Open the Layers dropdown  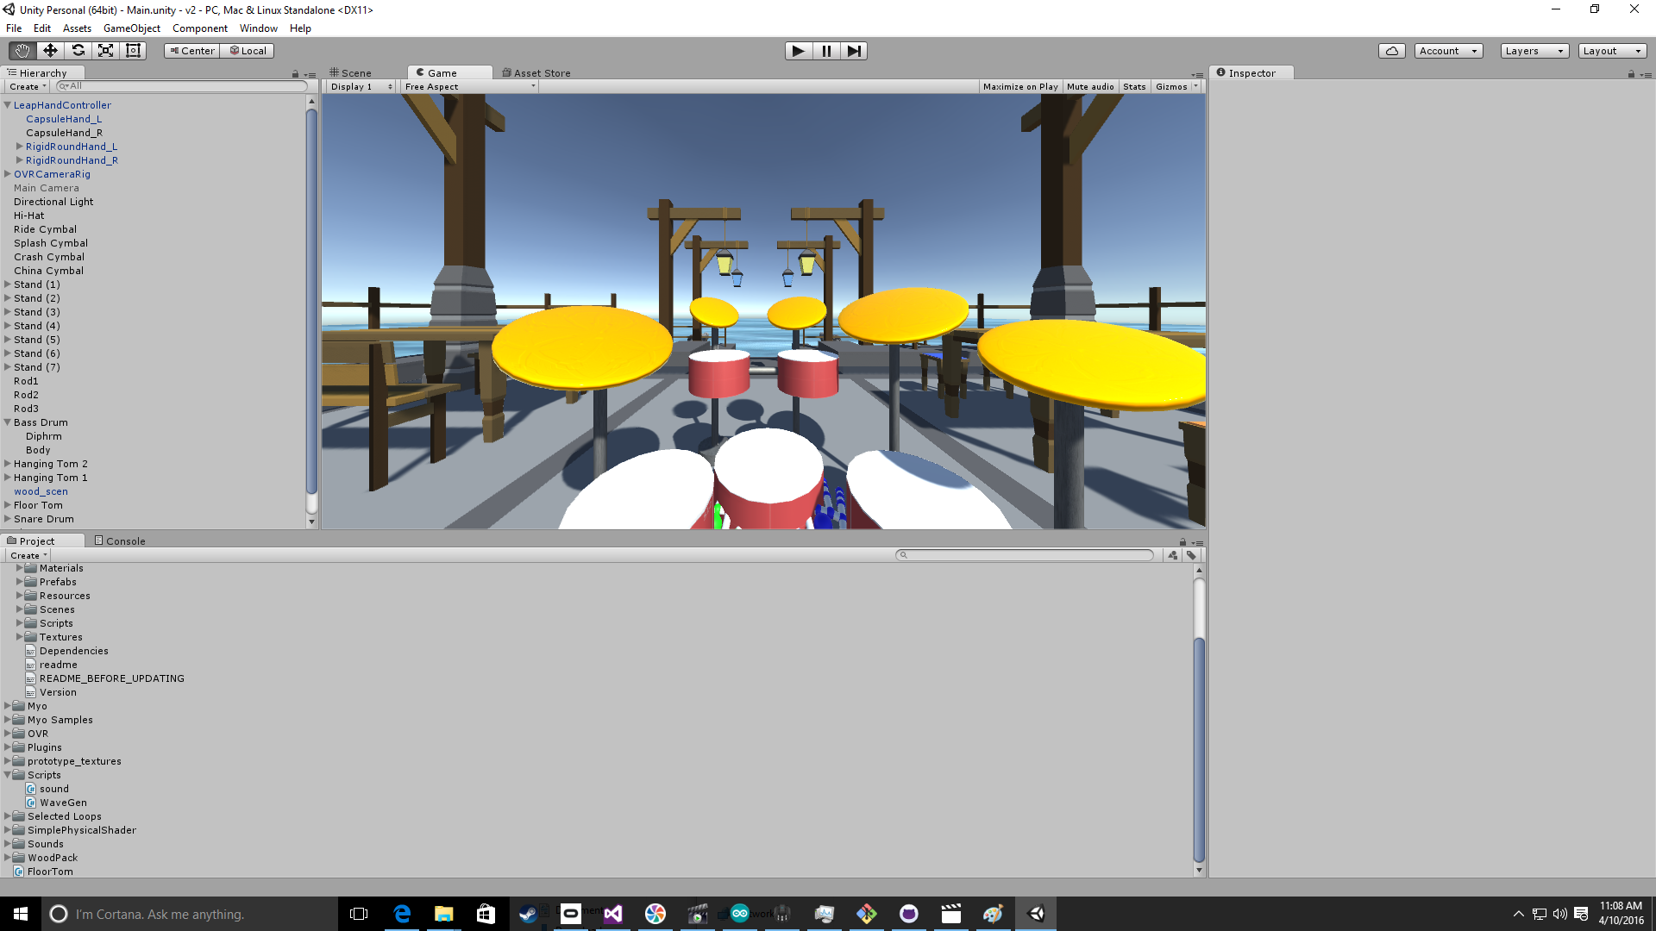tap(1534, 51)
